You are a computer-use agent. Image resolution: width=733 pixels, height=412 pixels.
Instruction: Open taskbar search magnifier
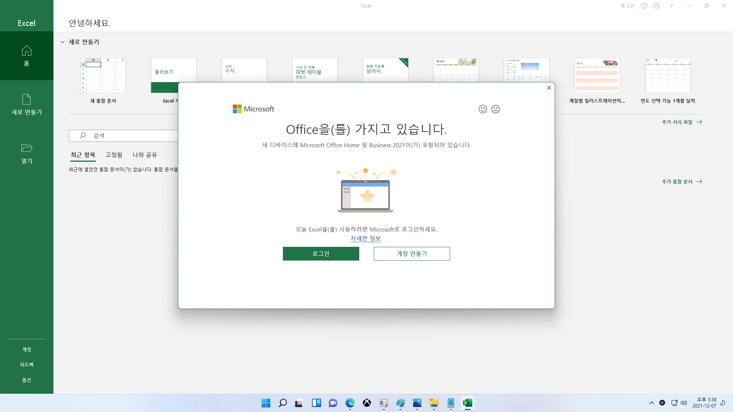(283, 403)
